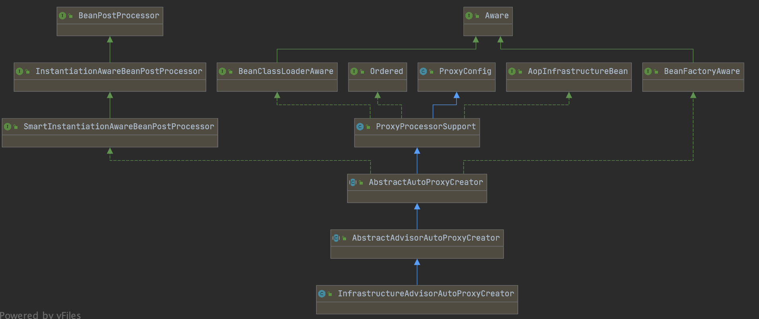This screenshot has width=759, height=319.
Task: Click the arrowhead pointing into ProxyConfig
Action: click(457, 95)
